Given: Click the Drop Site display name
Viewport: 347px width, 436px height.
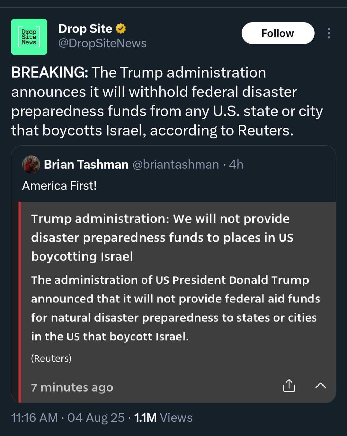Looking at the screenshot, I should pyautogui.click(x=85, y=29).
